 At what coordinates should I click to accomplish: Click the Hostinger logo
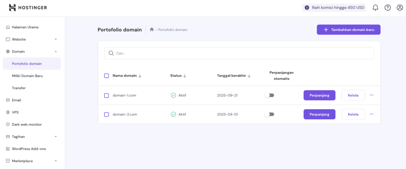tap(29, 8)
